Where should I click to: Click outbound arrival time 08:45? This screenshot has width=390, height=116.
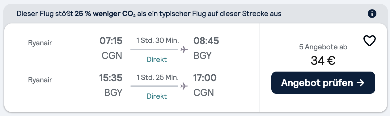(x=206, y=41)
